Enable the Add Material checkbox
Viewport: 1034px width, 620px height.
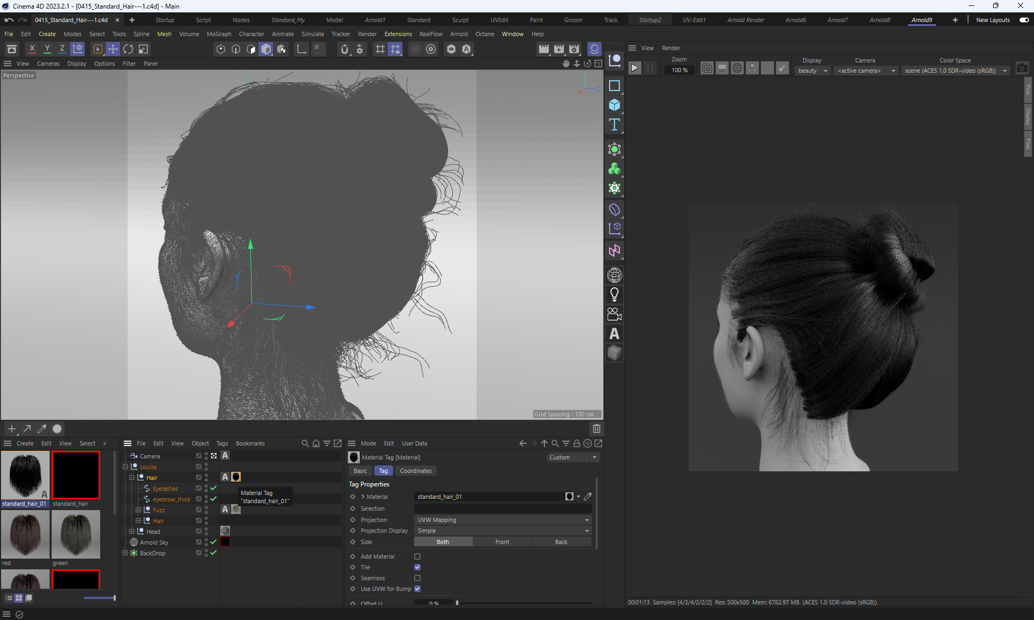(417, 556)
